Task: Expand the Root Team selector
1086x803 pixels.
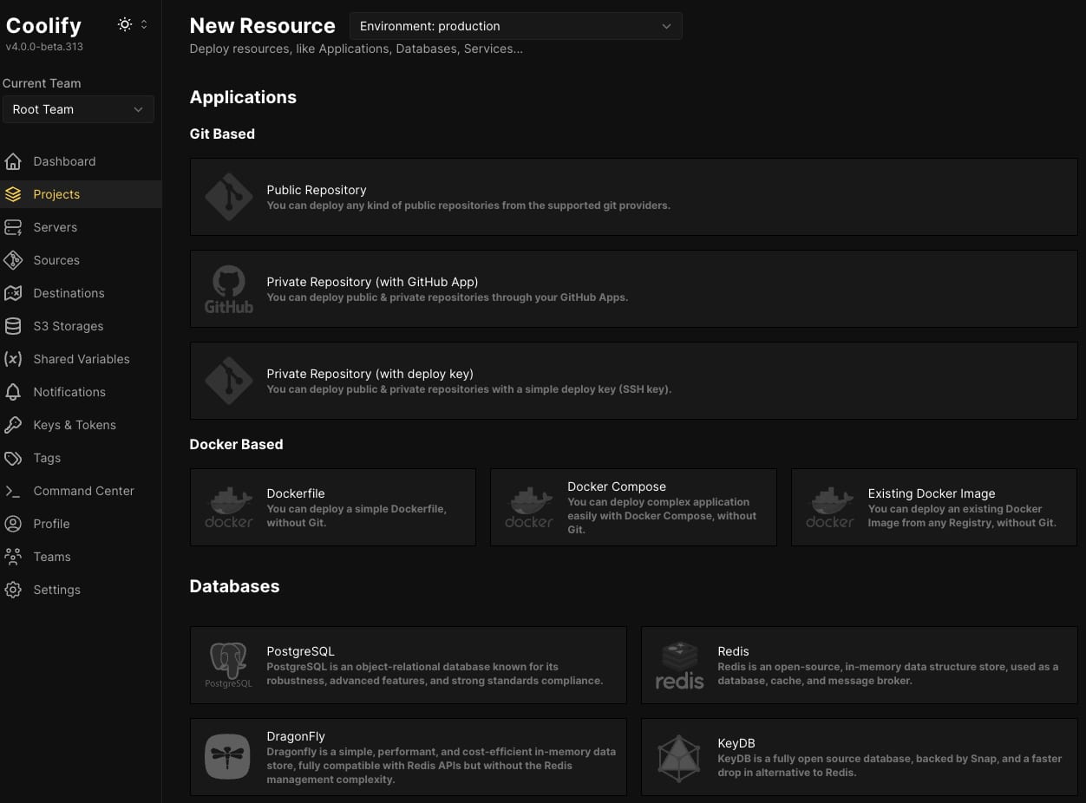Action: click(78, 109)
